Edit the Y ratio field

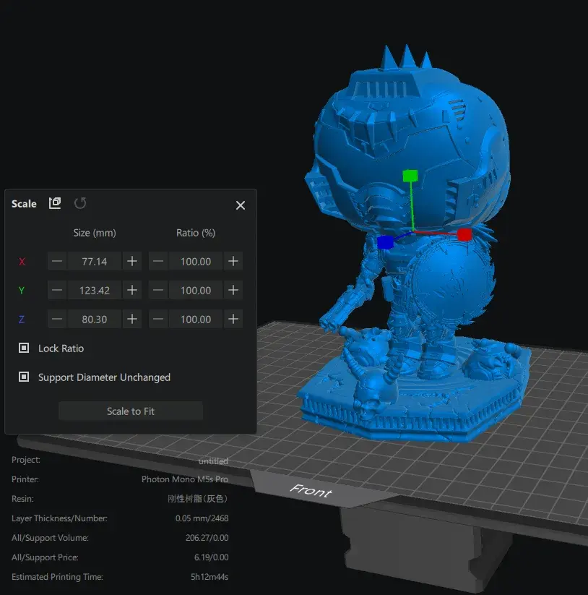196,291
